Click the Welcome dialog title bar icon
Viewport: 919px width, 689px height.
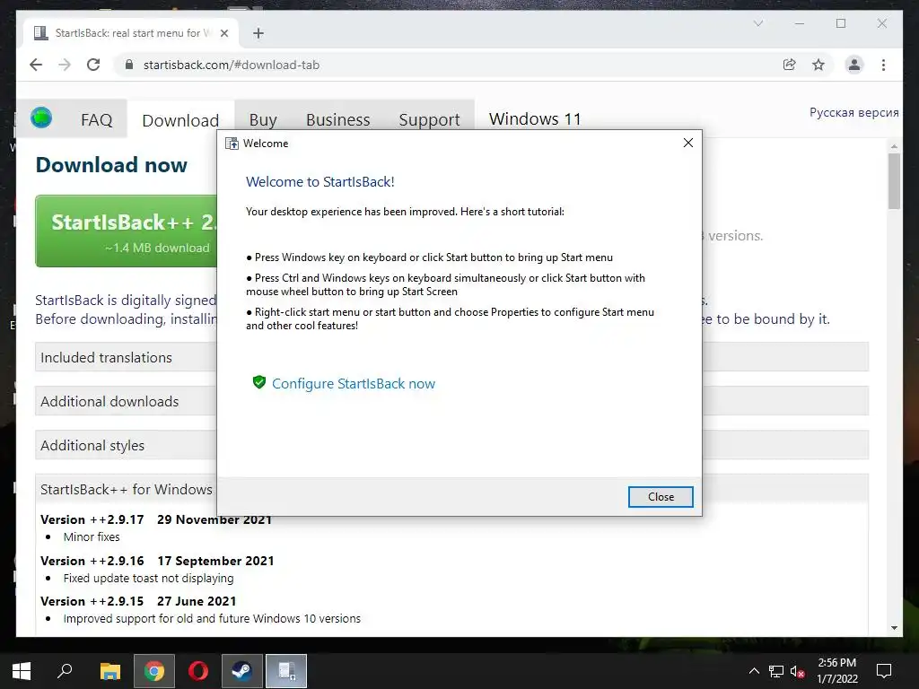(232, 144)
